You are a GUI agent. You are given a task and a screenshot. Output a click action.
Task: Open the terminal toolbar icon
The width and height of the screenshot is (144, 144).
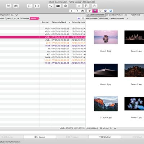tap(58, 6)
